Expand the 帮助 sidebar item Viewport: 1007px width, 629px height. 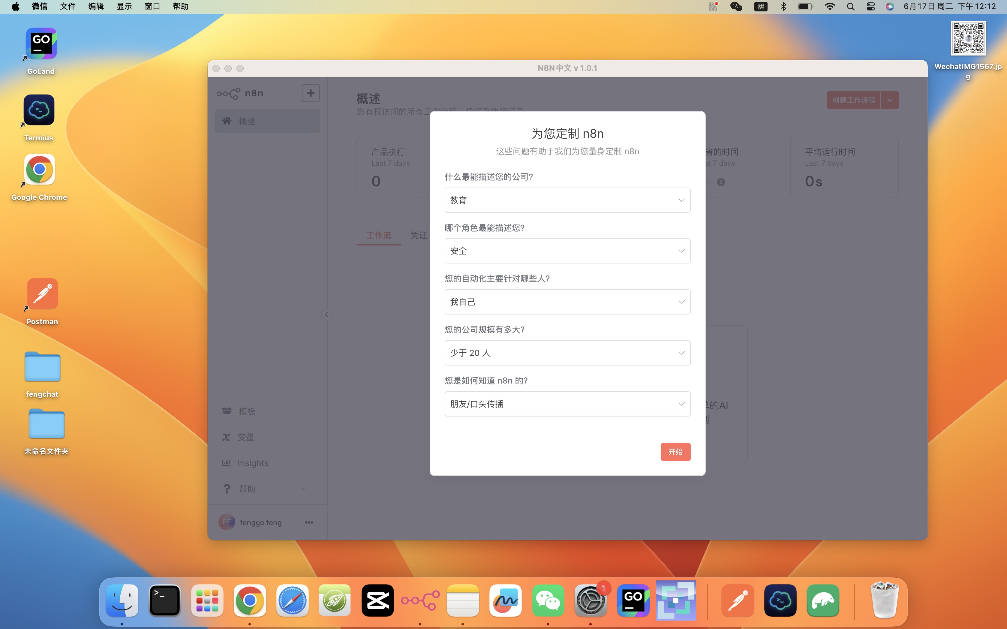267,489
